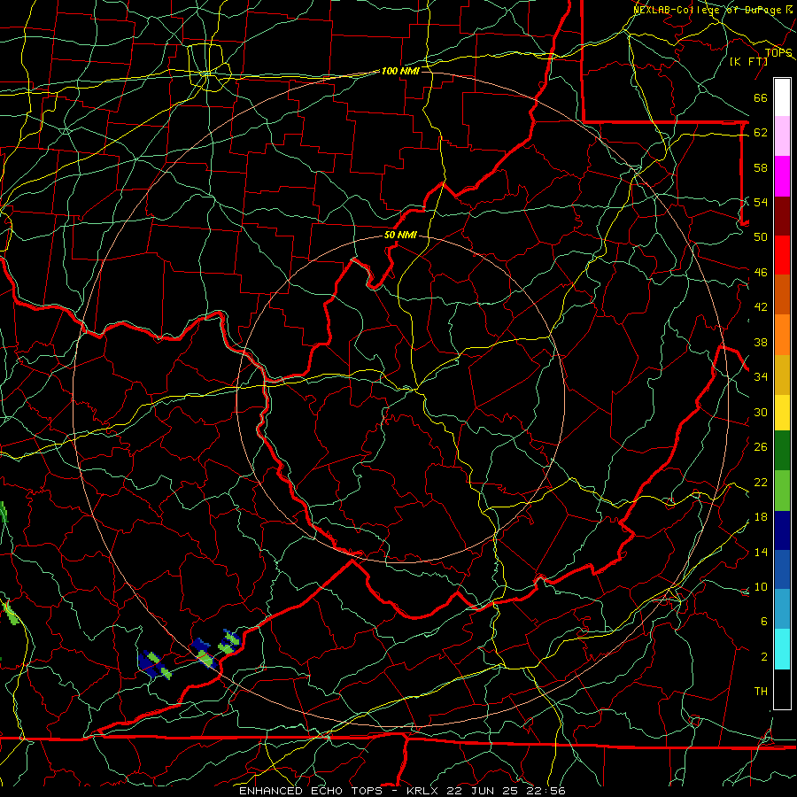Screen dimensions: 797x797
Task: Click the '22' legend value
Action: point(761,483)
